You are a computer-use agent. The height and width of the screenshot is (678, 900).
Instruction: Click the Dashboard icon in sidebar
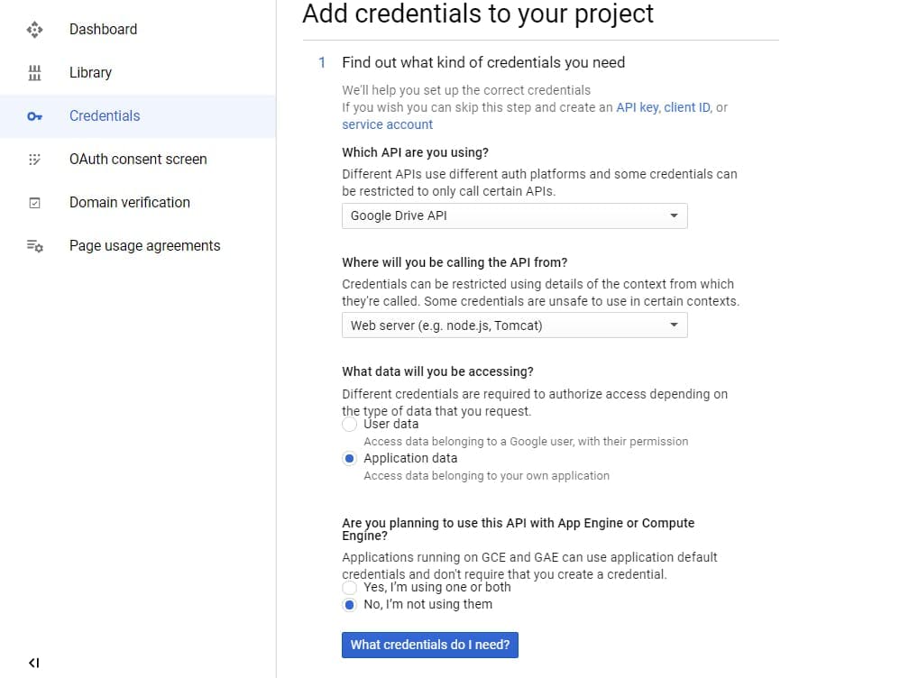coord(34,30)
